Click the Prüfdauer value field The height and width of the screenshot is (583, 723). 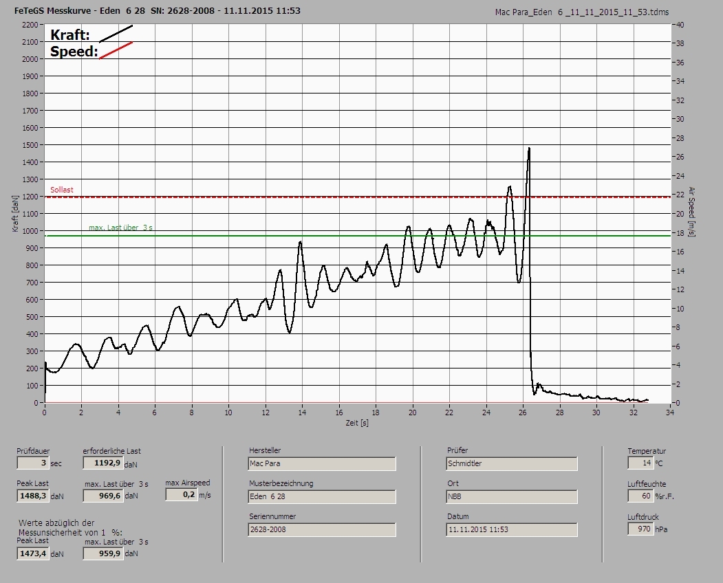click(x=33, y=463)
